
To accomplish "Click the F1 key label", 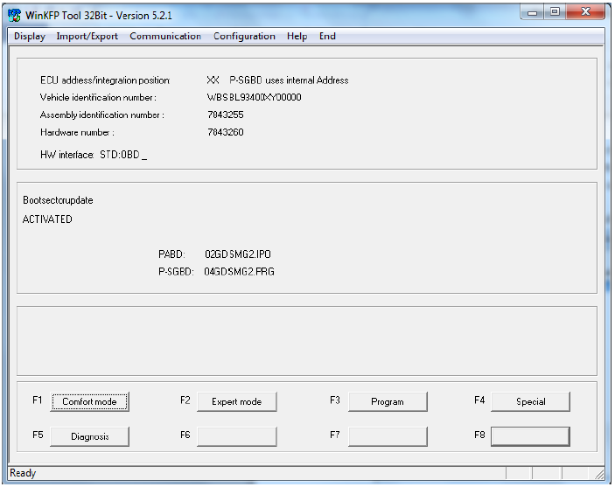I will pos(38,400).
